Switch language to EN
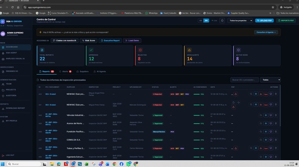 (x=206, y=21)
